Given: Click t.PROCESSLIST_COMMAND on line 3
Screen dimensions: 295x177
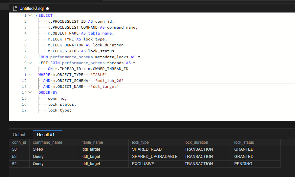Looking at the screenshot, I should [73, 27].
